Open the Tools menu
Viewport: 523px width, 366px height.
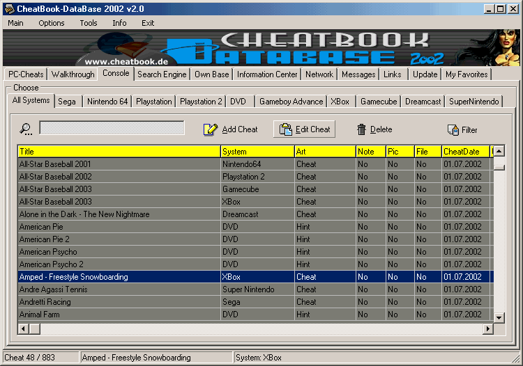point(89,23)
